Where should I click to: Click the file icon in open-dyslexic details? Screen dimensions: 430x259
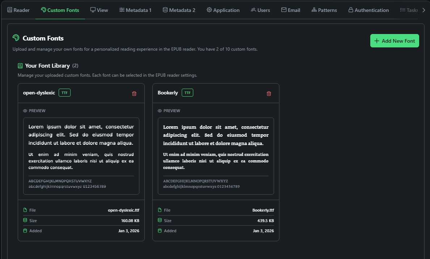click(x=25, y=210)
